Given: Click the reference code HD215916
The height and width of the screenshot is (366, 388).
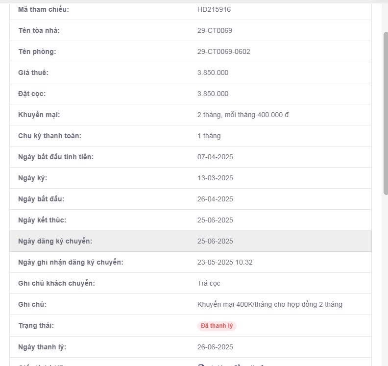Looking at the screenshot, I should 214,9.
